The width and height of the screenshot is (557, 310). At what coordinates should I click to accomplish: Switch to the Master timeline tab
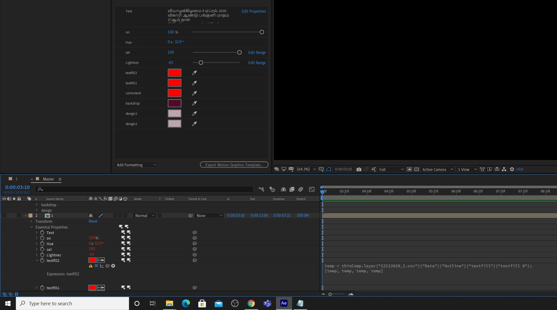coord(48,179)
